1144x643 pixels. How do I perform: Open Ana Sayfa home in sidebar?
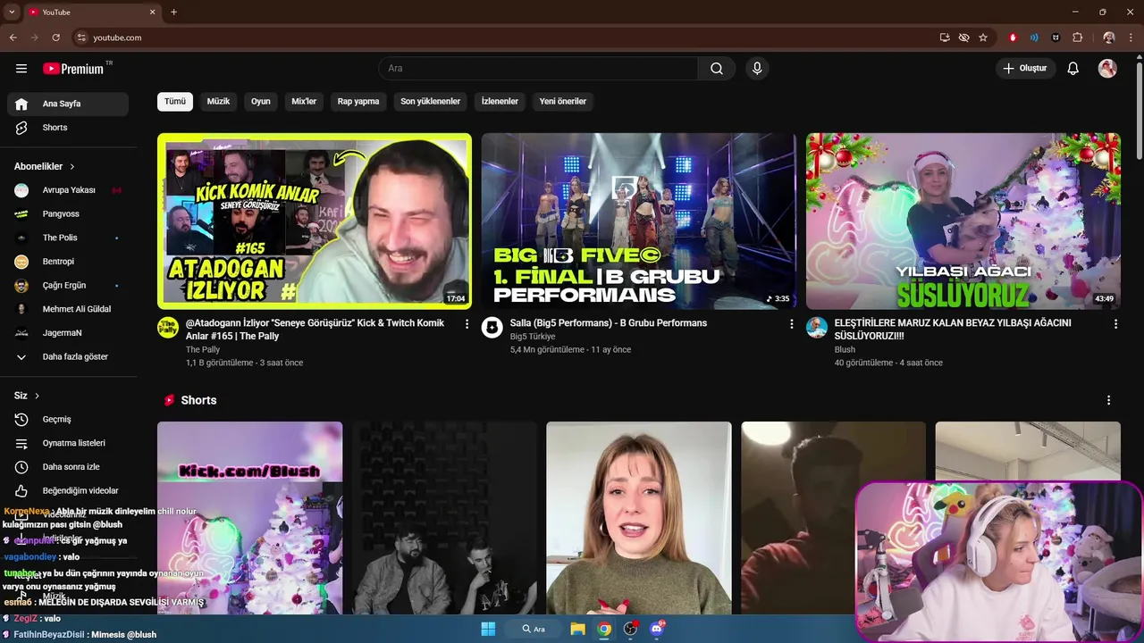tap(68, 104)
